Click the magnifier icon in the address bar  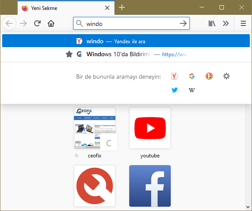tap(80, 23)
